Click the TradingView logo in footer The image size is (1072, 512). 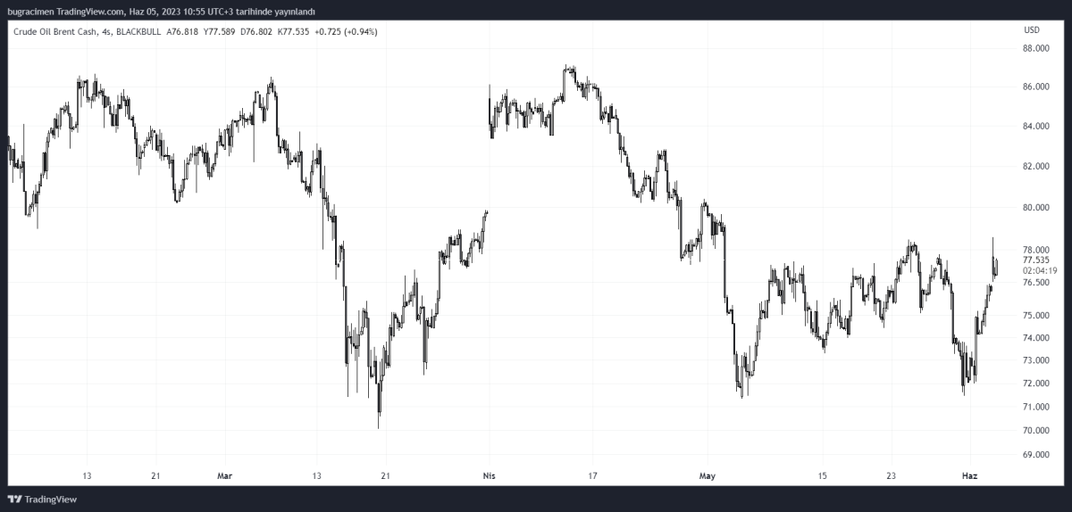click(43, 499)
